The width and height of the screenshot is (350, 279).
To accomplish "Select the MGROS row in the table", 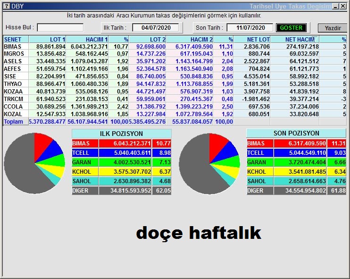I will tap(175, 54).
